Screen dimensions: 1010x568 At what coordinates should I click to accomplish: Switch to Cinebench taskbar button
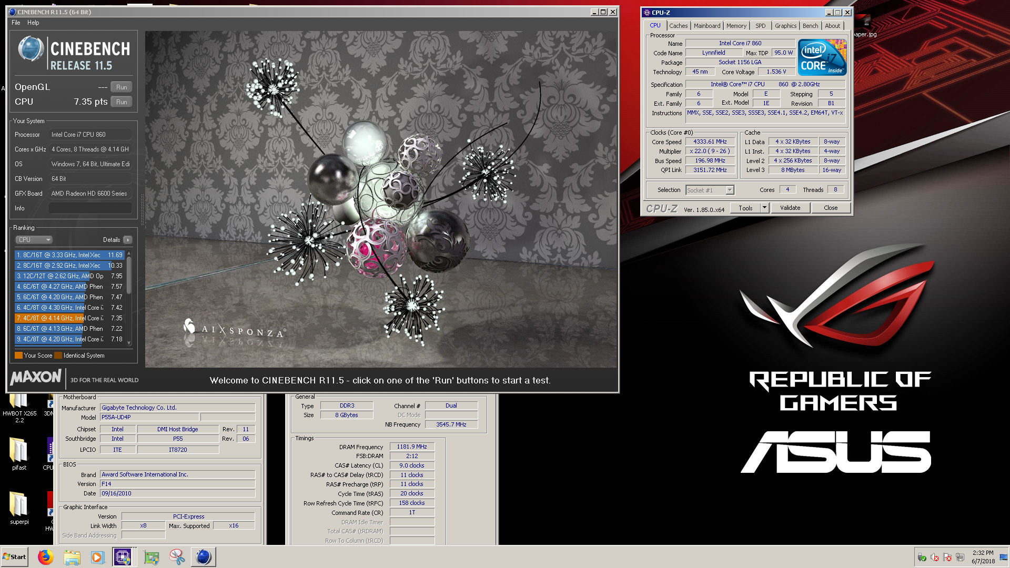(x=203, y=557)
